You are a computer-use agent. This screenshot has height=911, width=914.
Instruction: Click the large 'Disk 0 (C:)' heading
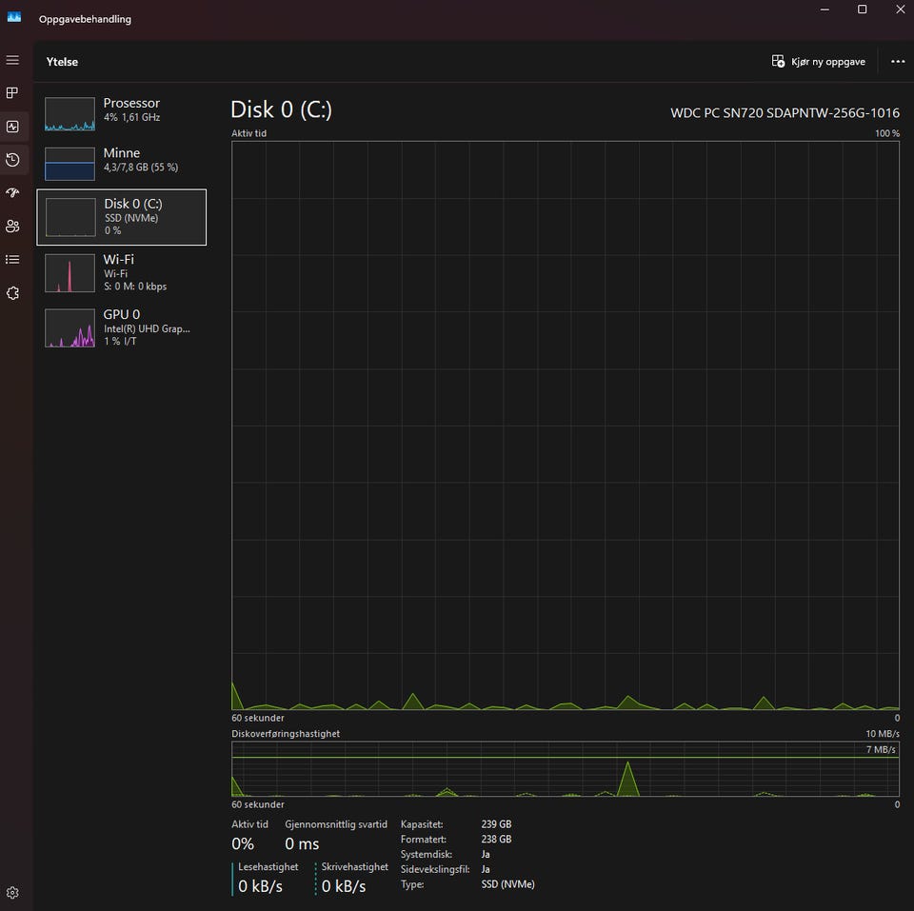click(281, 109)
